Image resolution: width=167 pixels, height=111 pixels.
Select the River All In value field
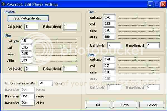109,79
